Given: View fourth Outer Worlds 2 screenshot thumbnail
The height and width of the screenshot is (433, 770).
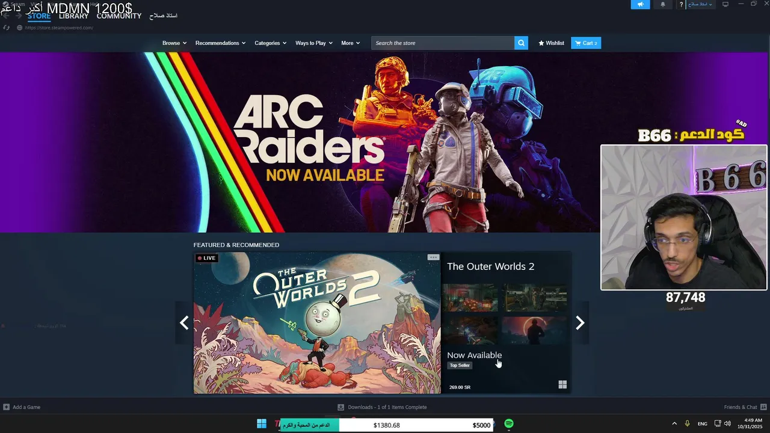Looking at the screenshot, I should click(x=535, y=330).
